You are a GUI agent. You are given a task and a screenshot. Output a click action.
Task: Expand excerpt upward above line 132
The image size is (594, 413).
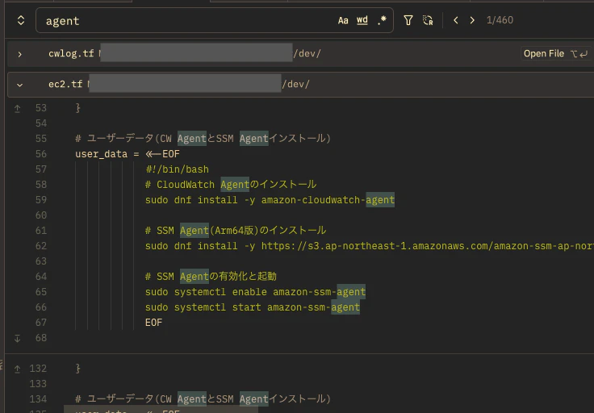point(18,369)
